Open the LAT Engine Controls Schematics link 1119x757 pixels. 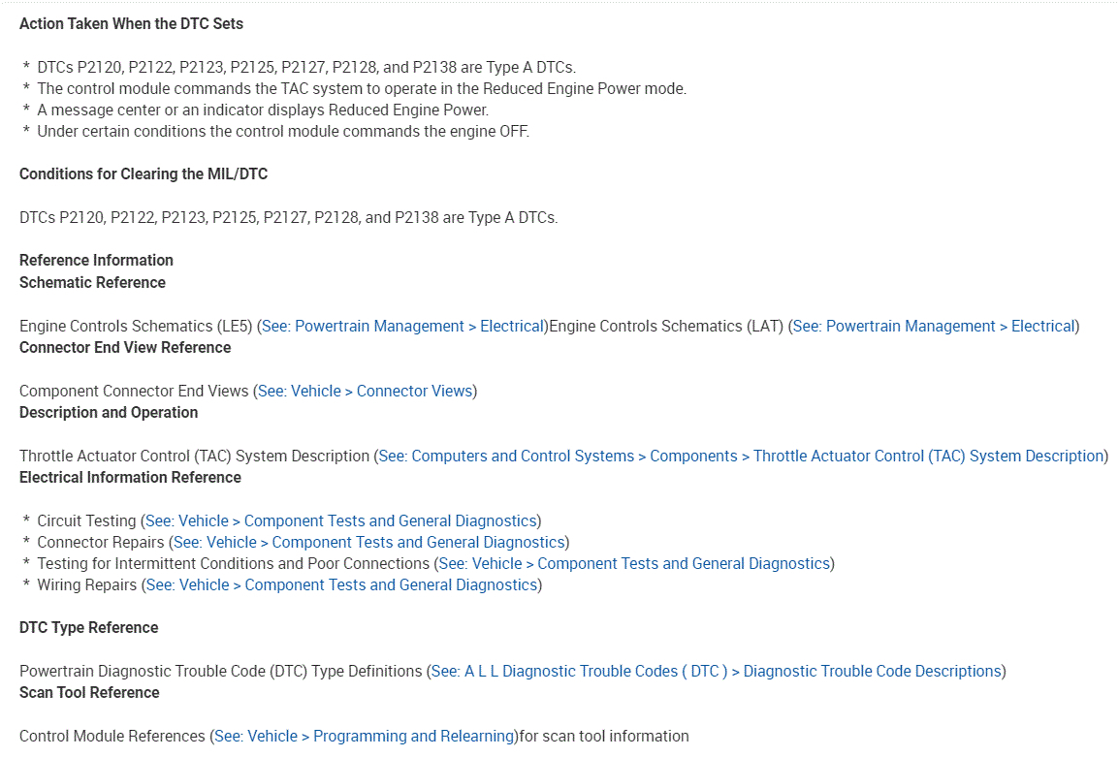click(x=934, y=327)
